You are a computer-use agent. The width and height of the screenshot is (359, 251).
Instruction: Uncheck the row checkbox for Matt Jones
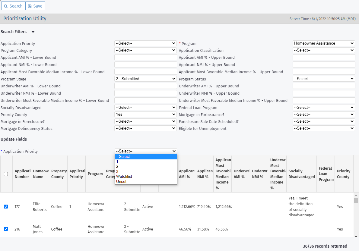[x=6, y=229]
